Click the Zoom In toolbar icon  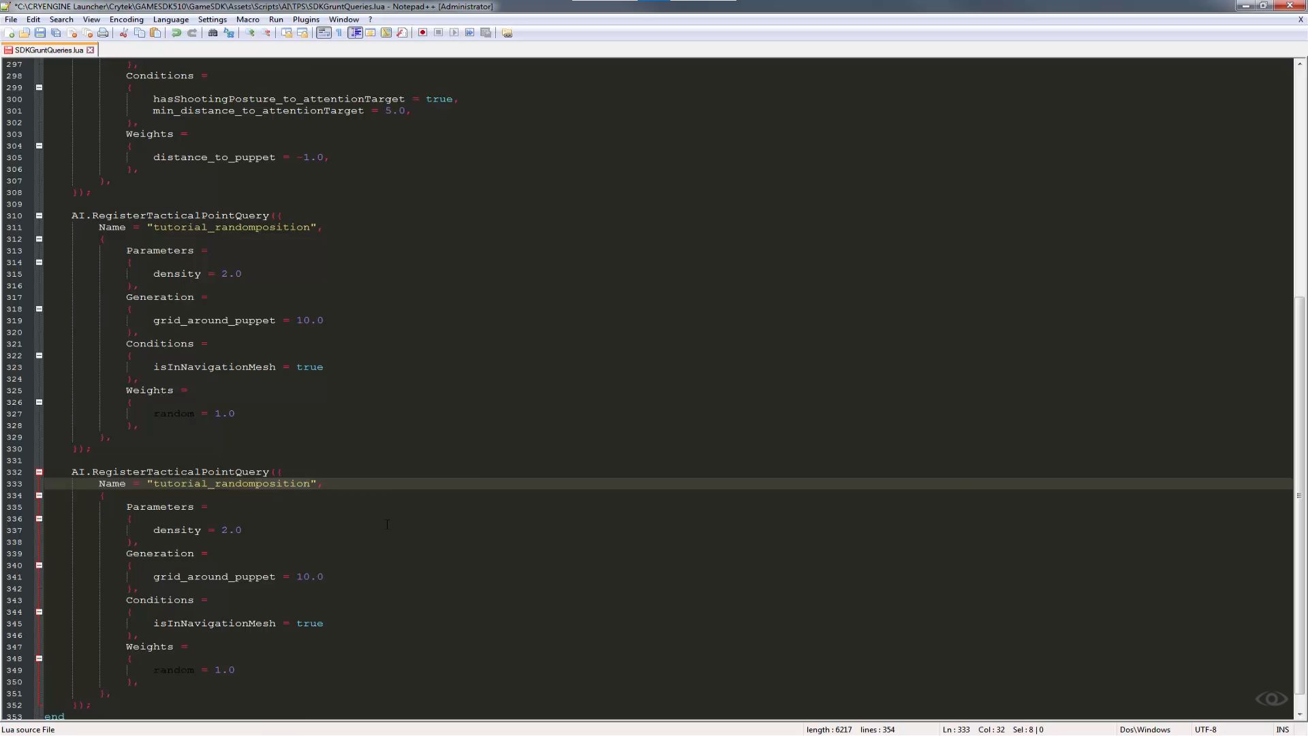[x=250, y=33]
